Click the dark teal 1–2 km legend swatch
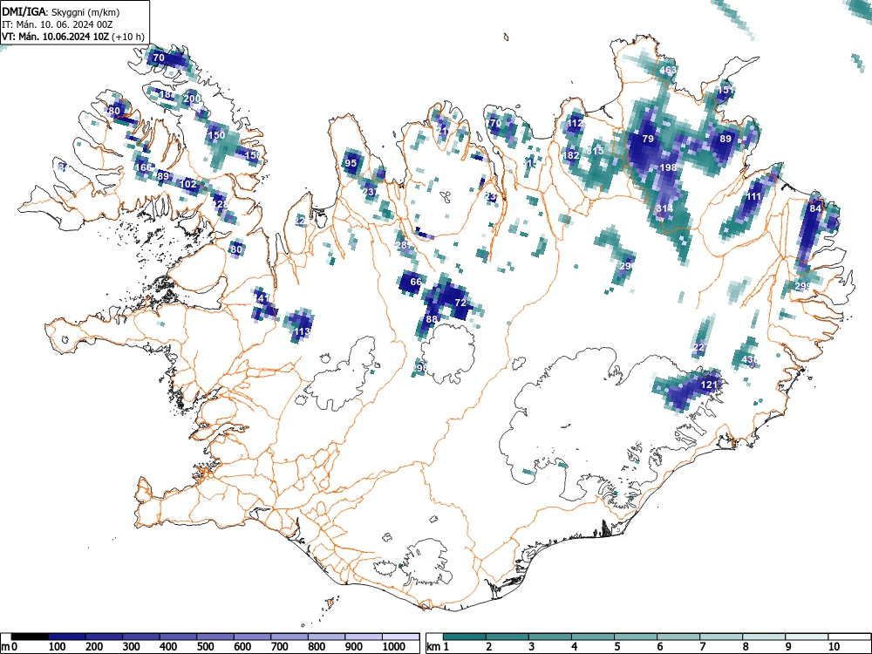 (x=465, y=637)
